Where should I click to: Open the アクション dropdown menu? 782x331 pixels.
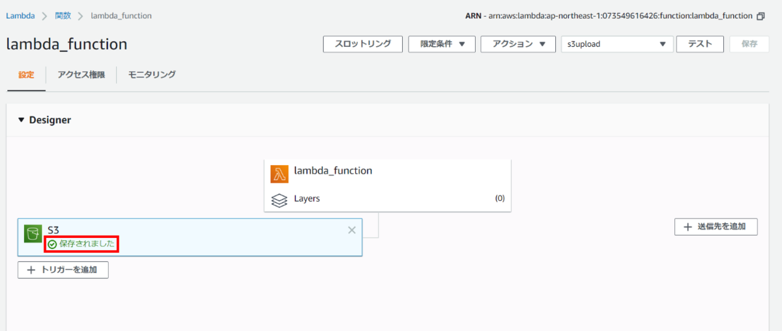[518, 44]
